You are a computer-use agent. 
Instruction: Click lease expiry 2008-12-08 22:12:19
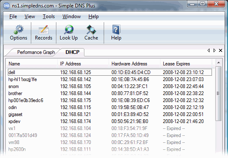183,107
